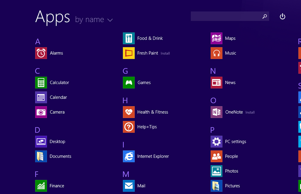The width and height of the screenshot is (301, 194).
Task: Open the Help+Tips app icon
Action: (x=129, y=127)
